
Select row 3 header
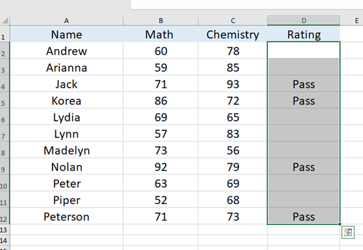point(5,67)
